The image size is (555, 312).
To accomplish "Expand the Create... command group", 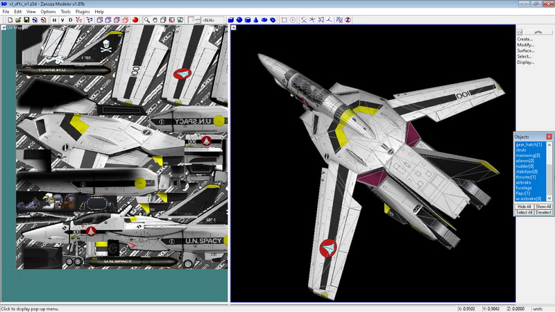I will click(x=525, y=40).
